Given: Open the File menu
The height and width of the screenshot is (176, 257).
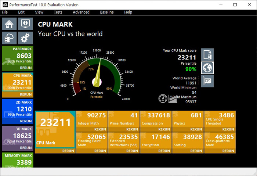Looking at the screenshot, I should coord(5,12).
